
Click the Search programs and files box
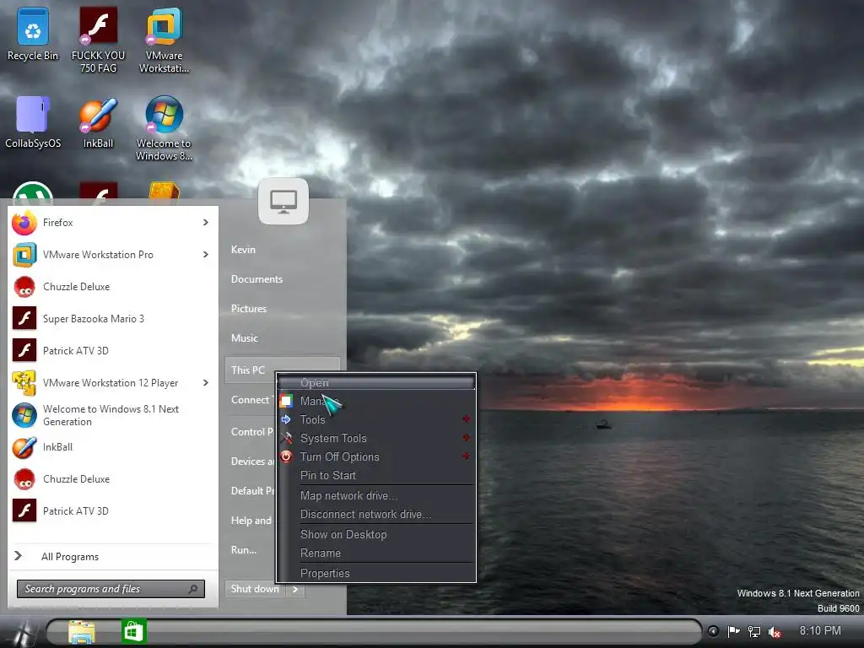pyautogui.click(x=111, y=589)
